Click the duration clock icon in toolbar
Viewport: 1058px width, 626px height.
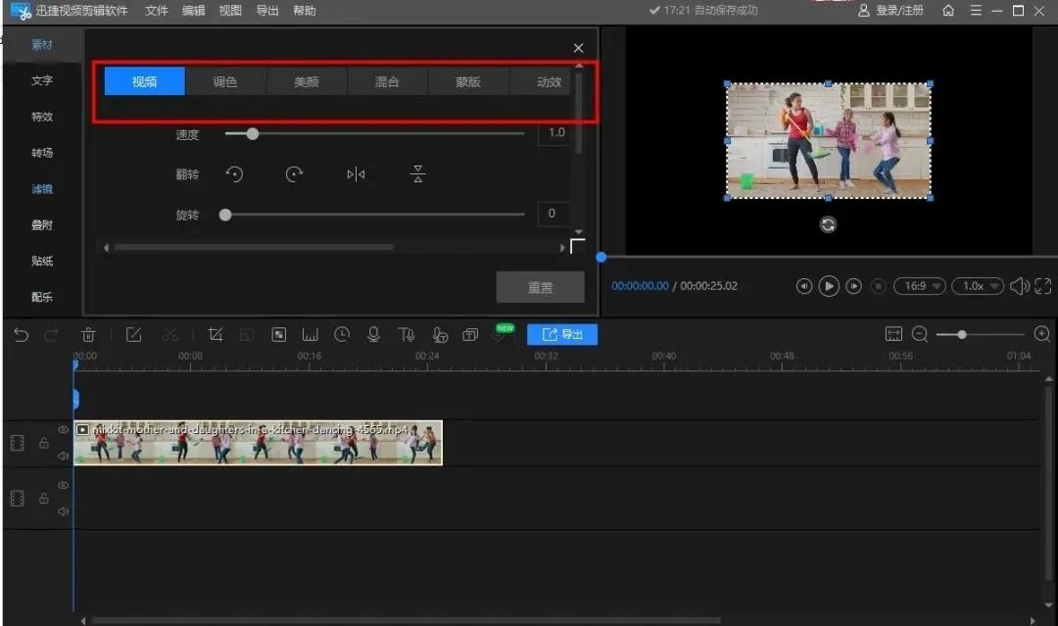pos(341,335)
